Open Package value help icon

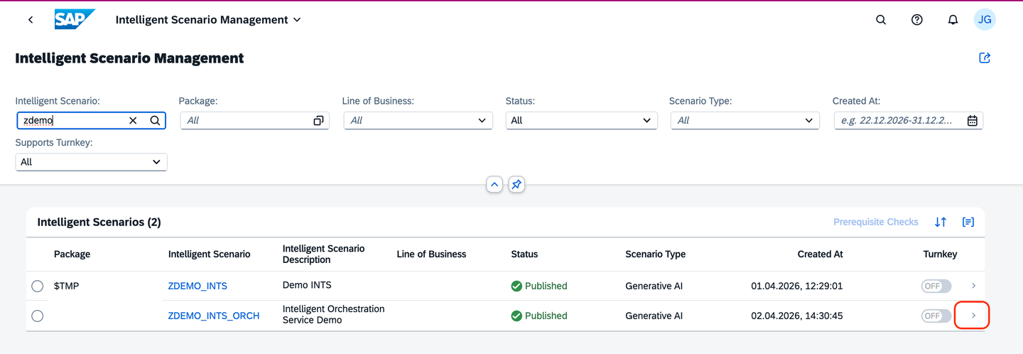coord(318,120)
